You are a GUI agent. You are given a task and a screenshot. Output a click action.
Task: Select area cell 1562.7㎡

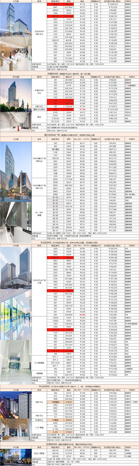pos(69,207)
